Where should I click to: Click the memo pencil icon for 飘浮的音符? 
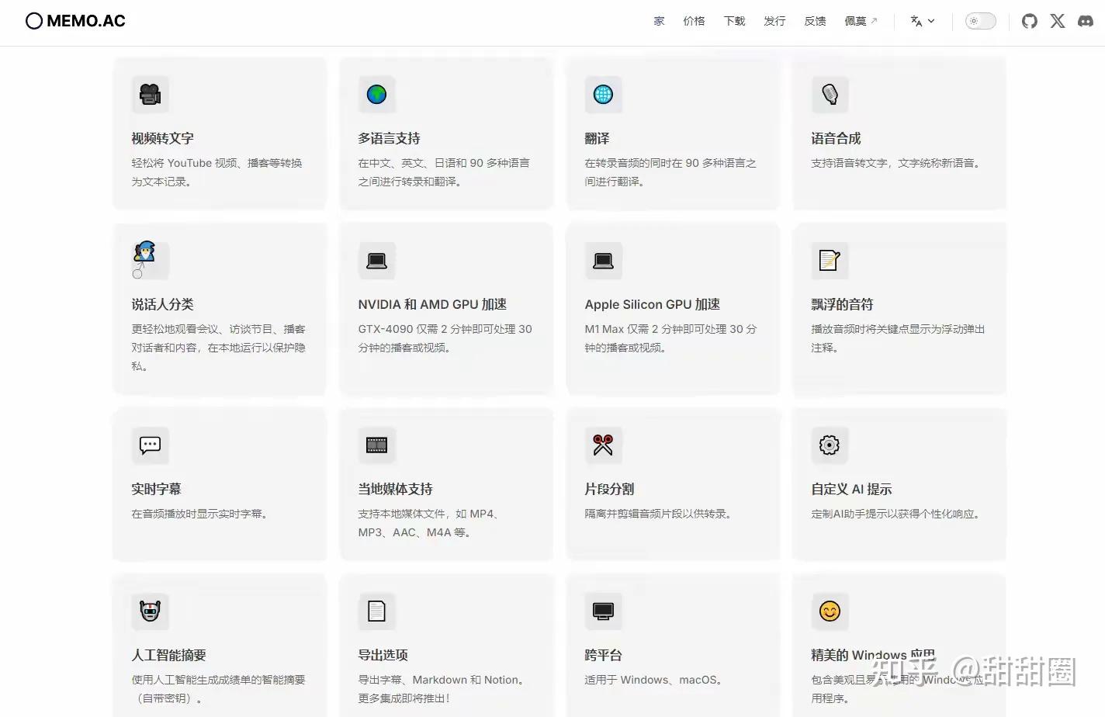pos(830,261)
